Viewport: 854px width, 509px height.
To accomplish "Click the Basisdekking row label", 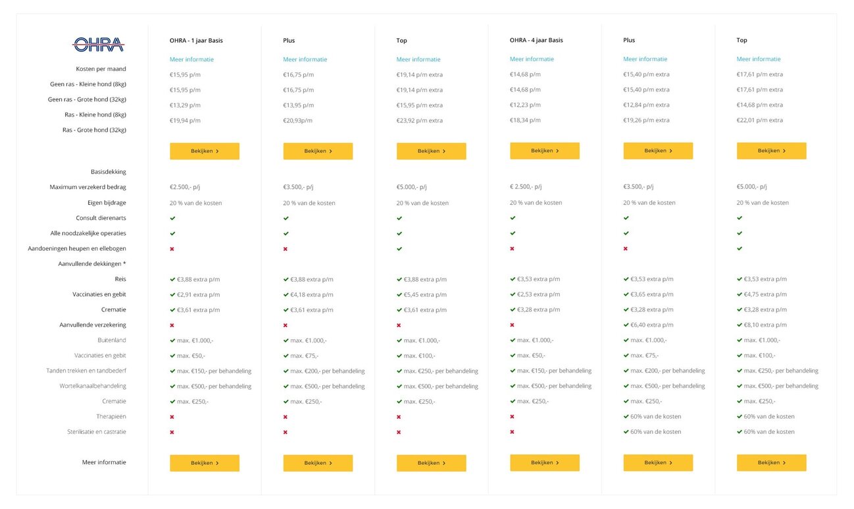I will pyautogui.click(x=109, y=172).
